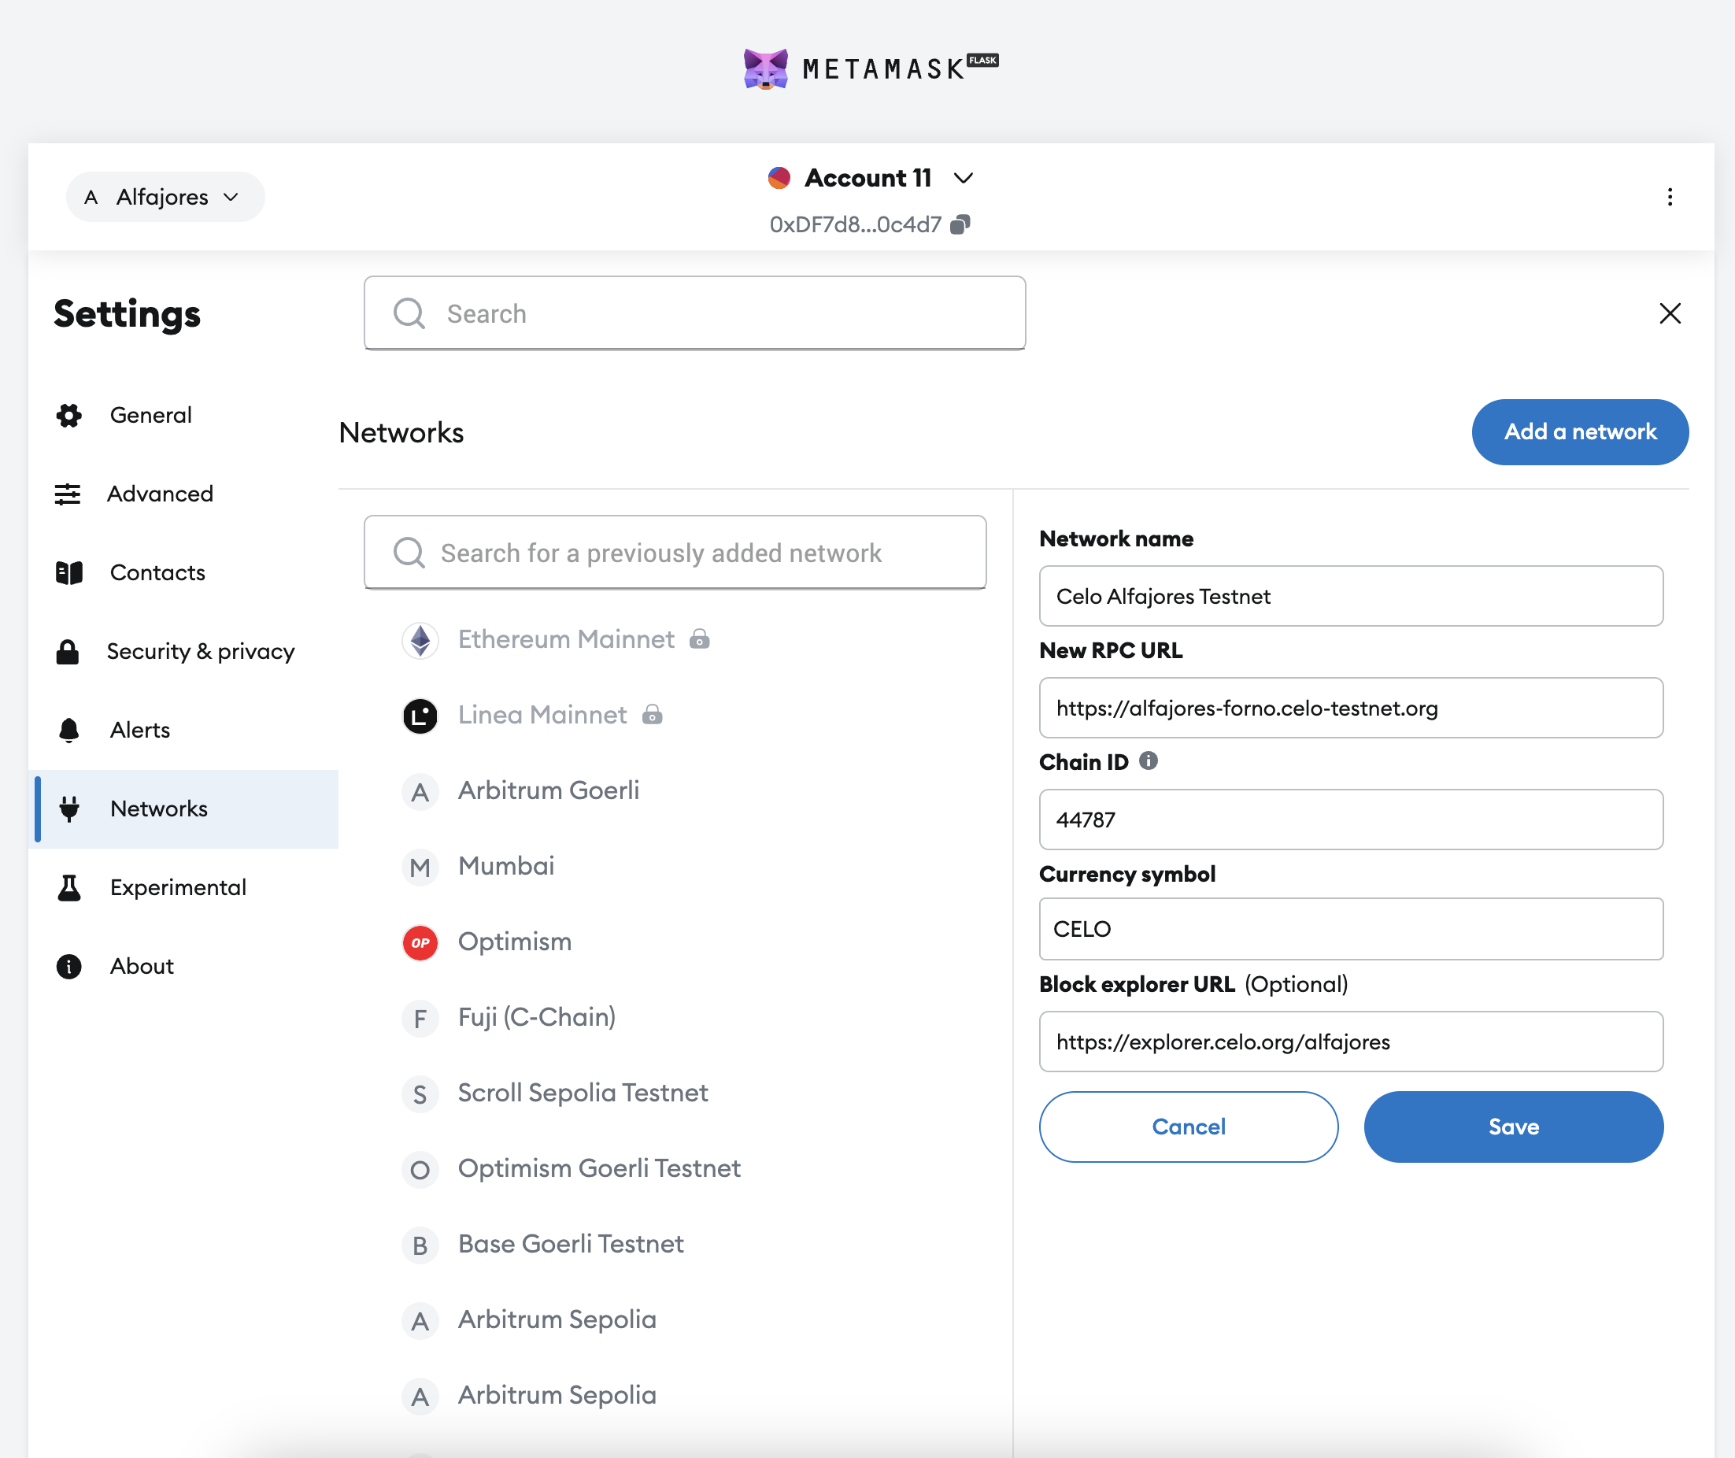Click the account avatar color icon
This screenshot has height=1458, width=1735.
(x=779, y=178)
